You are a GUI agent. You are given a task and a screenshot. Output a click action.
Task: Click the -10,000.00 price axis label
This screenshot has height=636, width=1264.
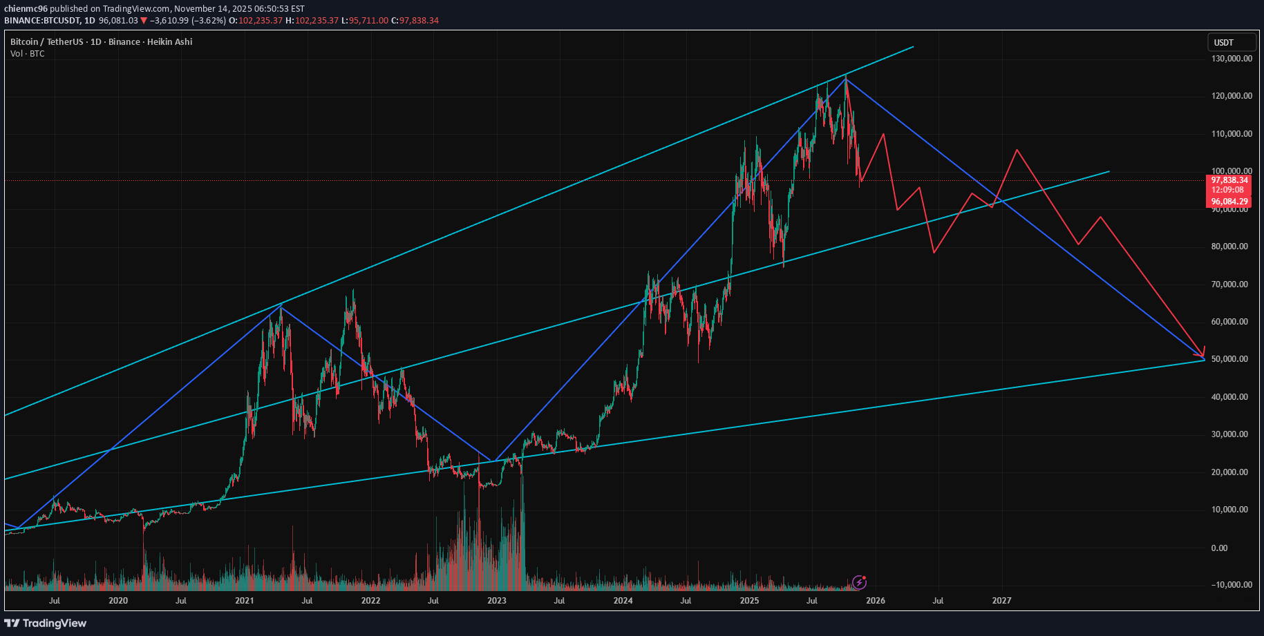click(x=1230, y=585)
